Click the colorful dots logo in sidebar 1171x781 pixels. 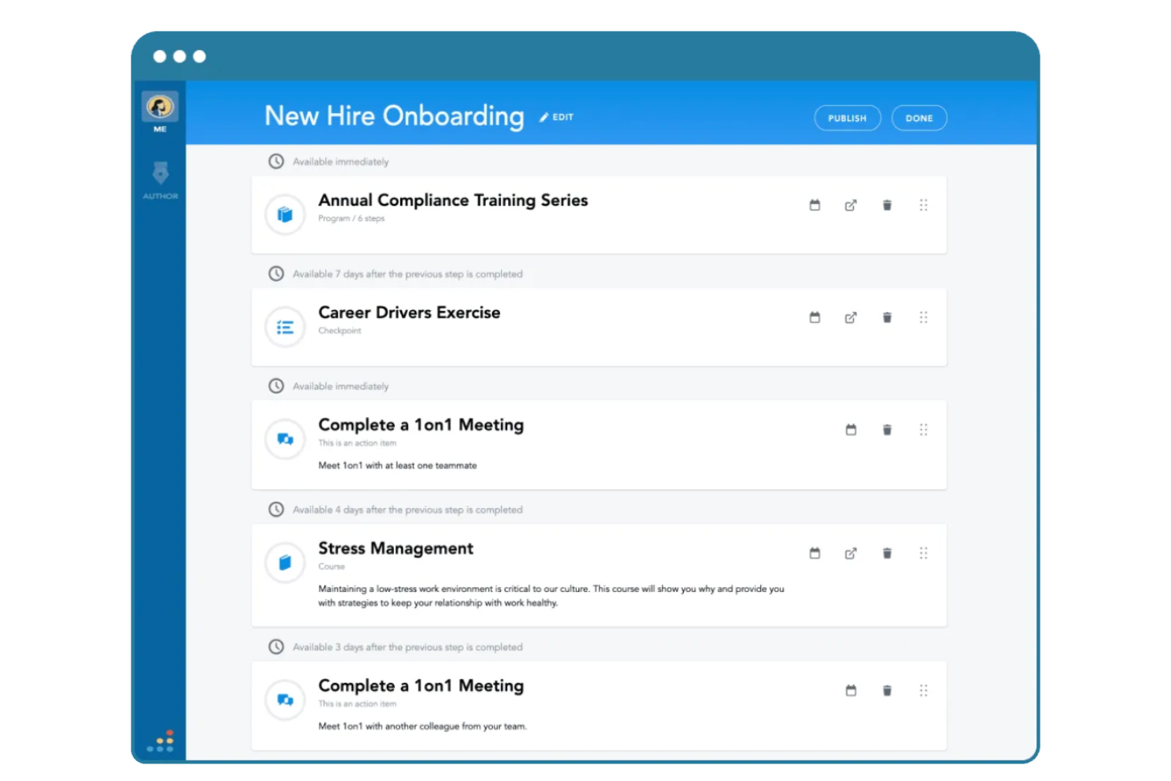pyautogui.click(x=161, y=741)
